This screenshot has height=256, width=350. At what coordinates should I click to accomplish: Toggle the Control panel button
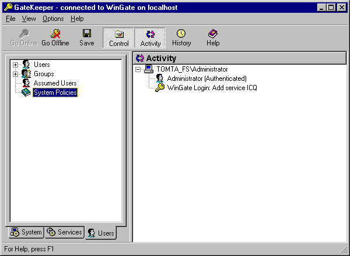click(118, 38)
